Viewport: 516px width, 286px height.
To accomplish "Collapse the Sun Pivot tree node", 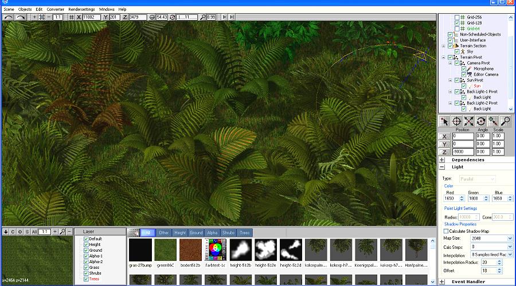I will click(451, 80).
